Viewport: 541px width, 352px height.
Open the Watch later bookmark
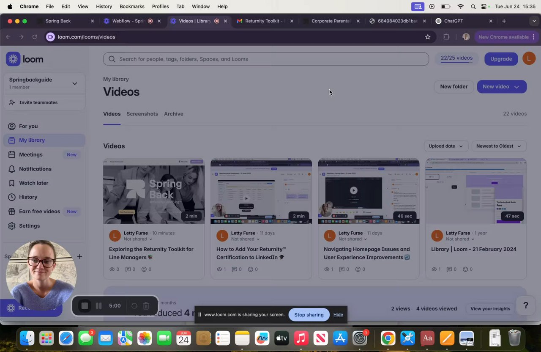33,183
